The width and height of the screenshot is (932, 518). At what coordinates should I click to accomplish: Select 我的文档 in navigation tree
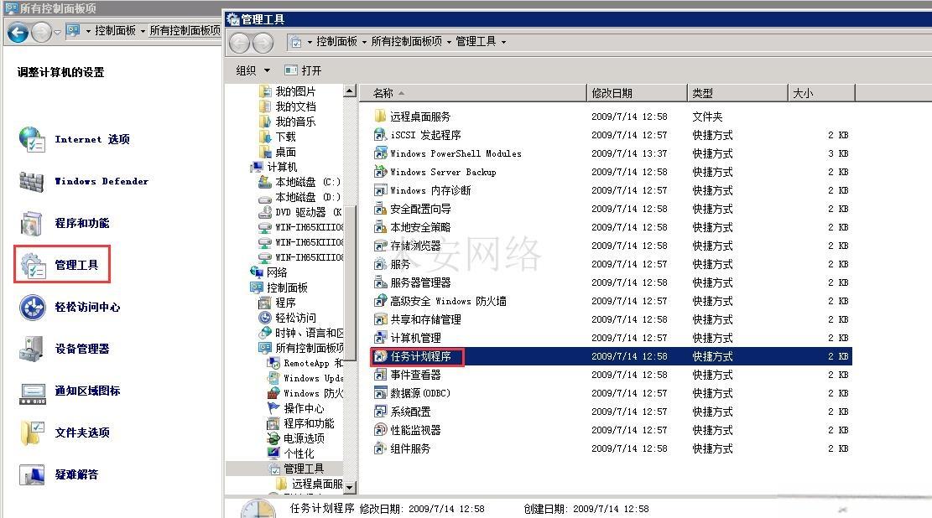click(x=295, y=106)
